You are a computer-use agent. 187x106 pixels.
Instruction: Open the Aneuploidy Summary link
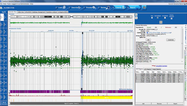161,66
